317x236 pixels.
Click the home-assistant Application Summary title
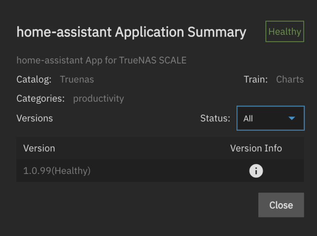(131, 32)
